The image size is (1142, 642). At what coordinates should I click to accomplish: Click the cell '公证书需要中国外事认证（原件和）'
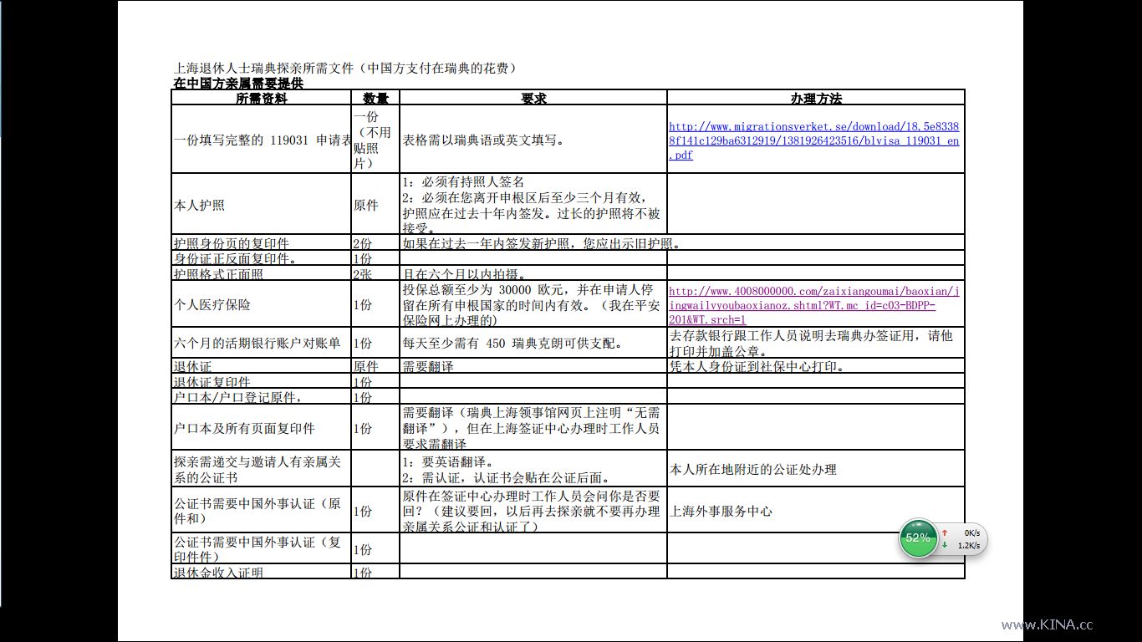261,510
